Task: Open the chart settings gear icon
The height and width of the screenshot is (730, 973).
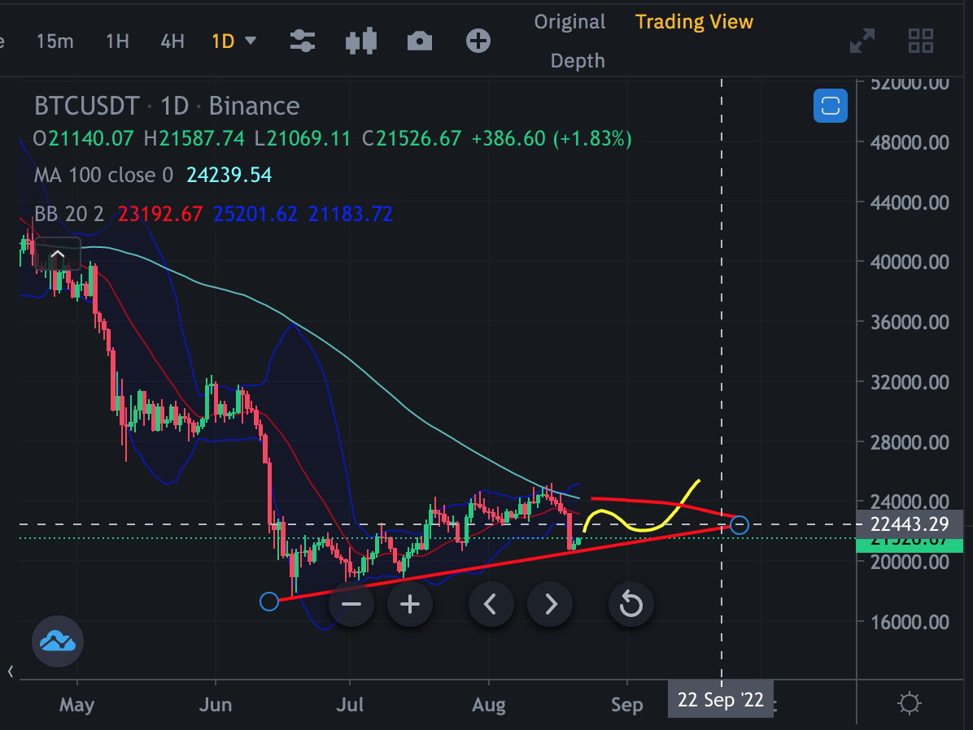Action: click(x=909, y=703)
